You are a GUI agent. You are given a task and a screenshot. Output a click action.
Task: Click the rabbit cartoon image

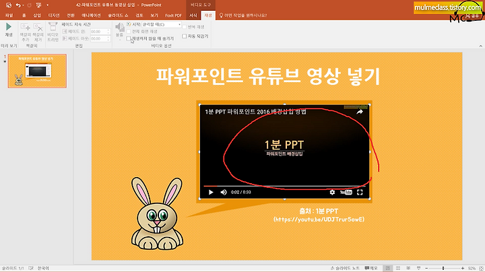pos(157,213)
